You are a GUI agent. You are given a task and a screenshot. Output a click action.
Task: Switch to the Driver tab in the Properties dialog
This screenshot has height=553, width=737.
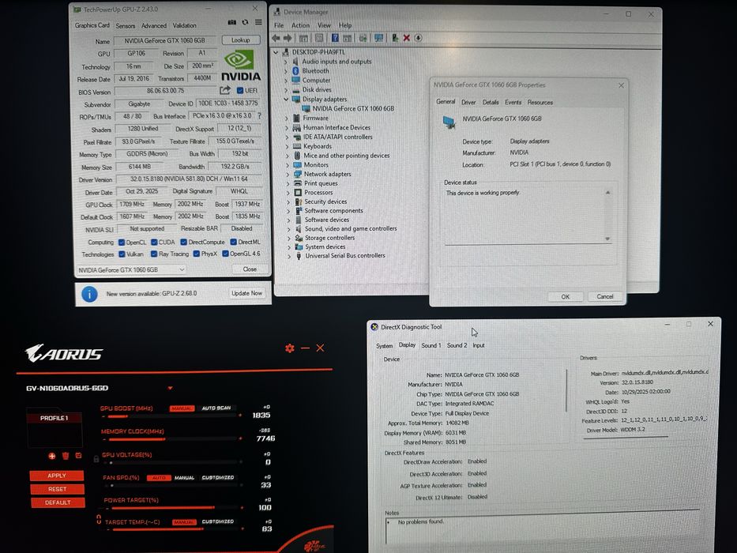pos(468,102)
